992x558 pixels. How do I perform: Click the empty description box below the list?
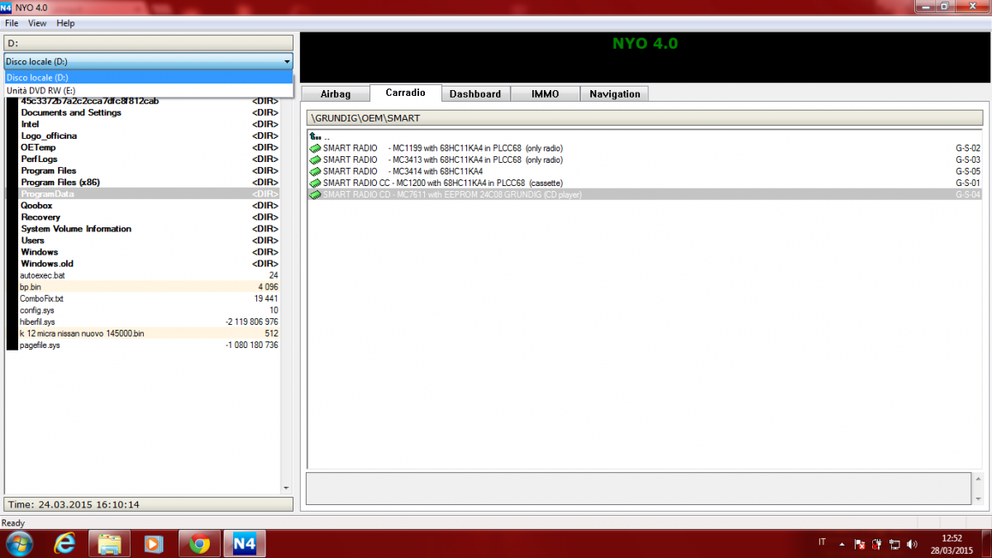coord(638,489)
